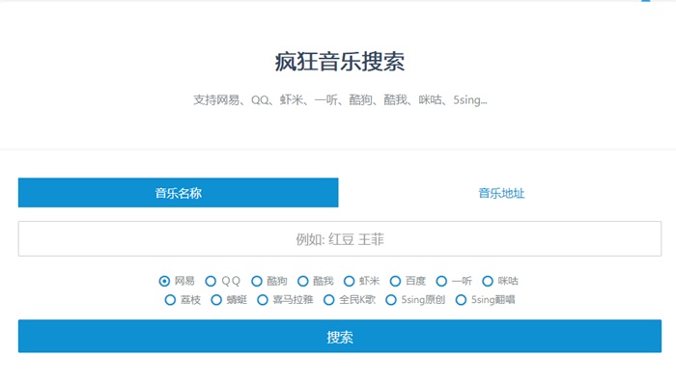Select 5sing原创 radio button
The width and height of the screenshot is (676, 384).
coord(390,300)
